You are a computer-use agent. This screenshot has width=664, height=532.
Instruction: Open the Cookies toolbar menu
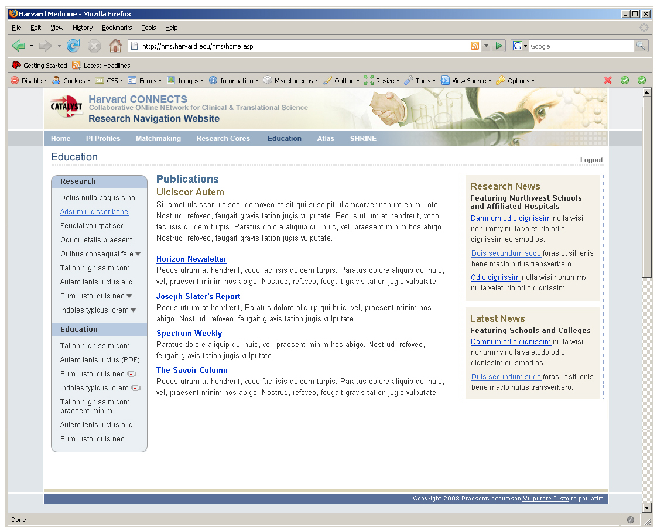[x=71, y=80]
